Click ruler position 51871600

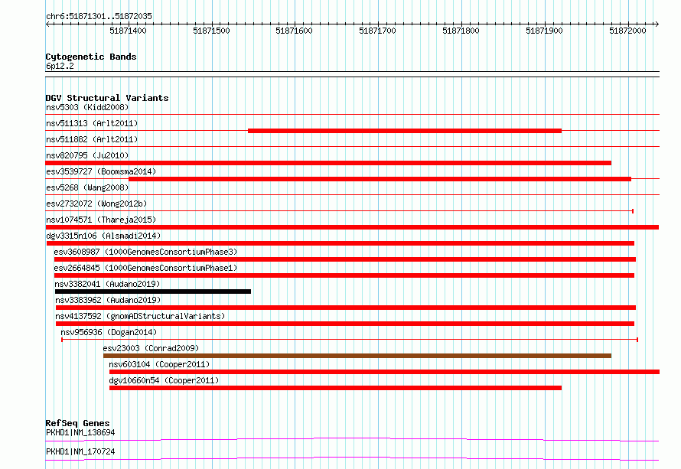294,31
